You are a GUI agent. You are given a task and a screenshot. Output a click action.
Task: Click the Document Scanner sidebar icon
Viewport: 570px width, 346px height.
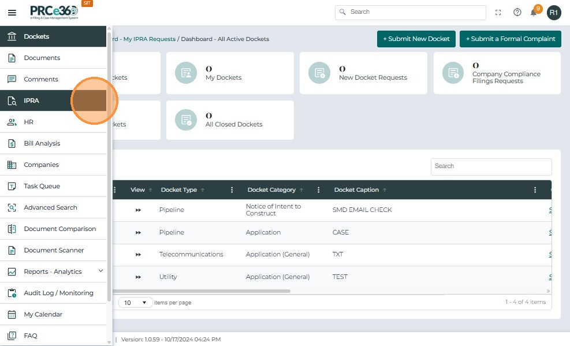tap(12, 250)
